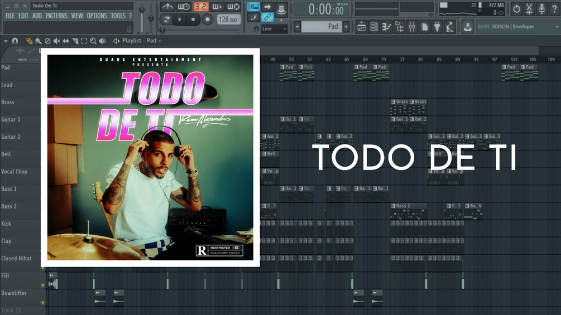
Task: Open the TOOLS menu
Action: (118, 16)
